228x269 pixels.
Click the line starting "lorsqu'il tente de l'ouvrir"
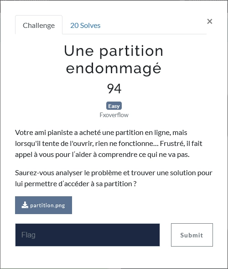109,144
